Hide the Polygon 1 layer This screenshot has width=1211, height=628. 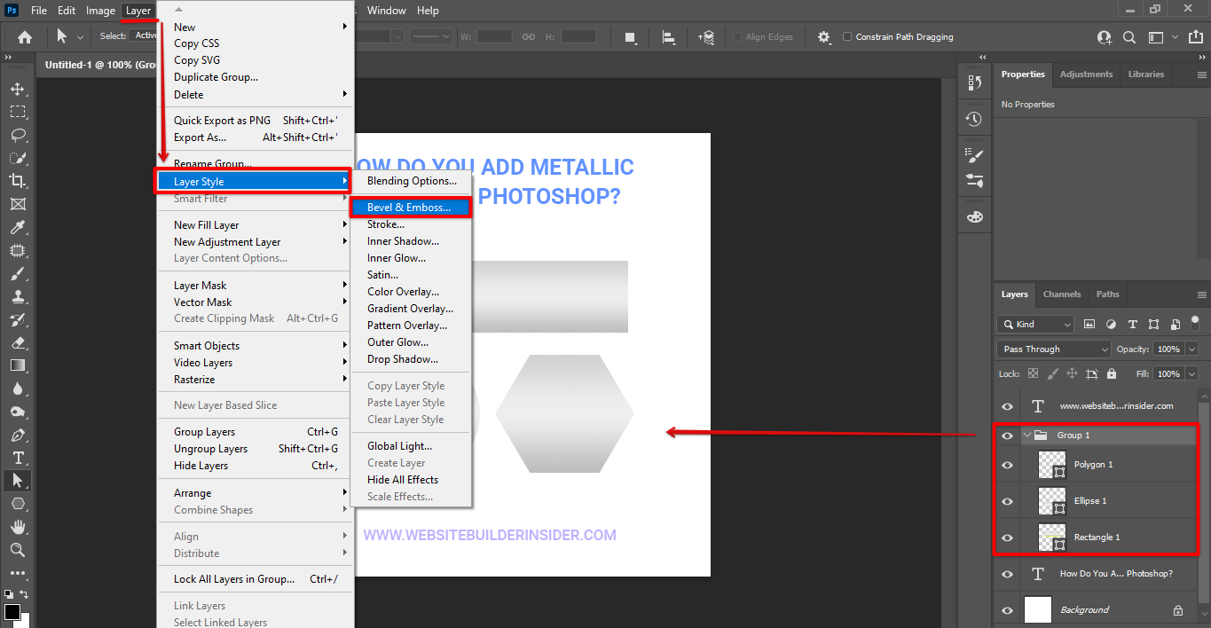point(1006,464)
